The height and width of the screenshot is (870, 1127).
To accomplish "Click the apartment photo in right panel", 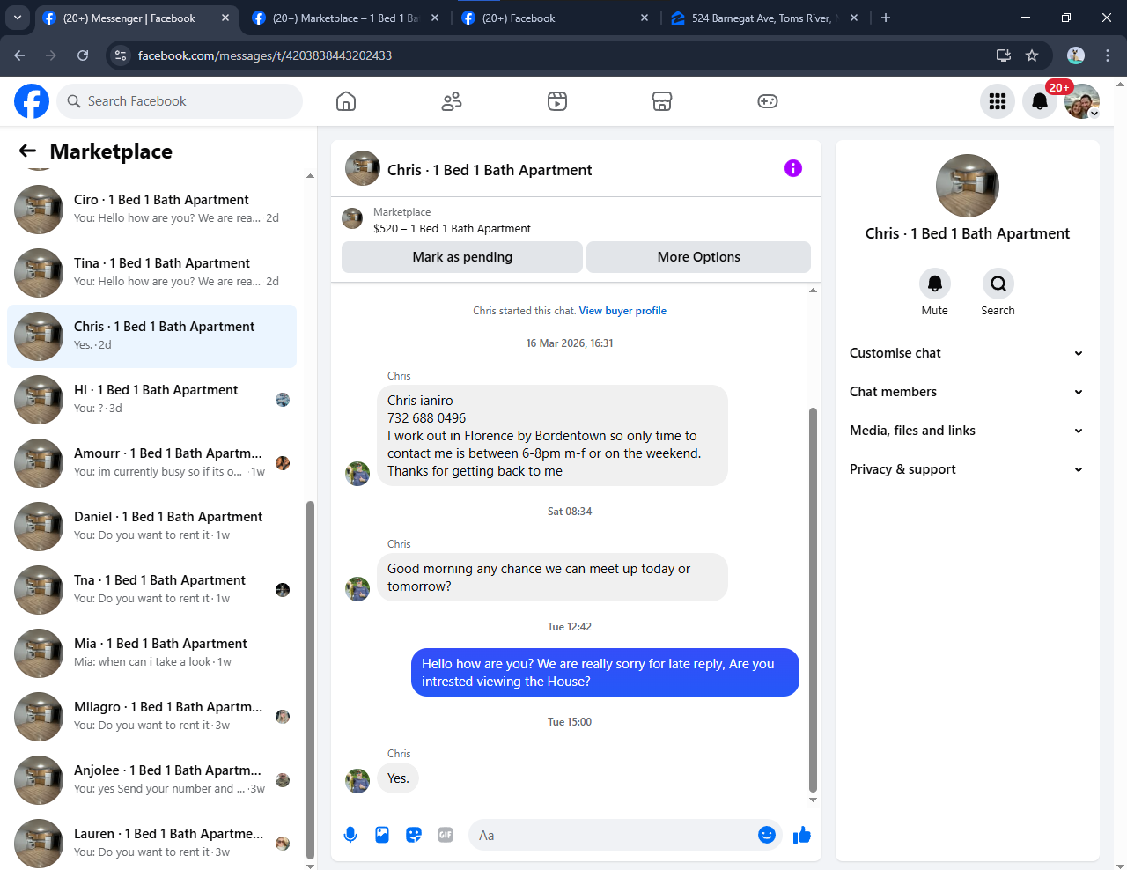I will pos(968,186).
